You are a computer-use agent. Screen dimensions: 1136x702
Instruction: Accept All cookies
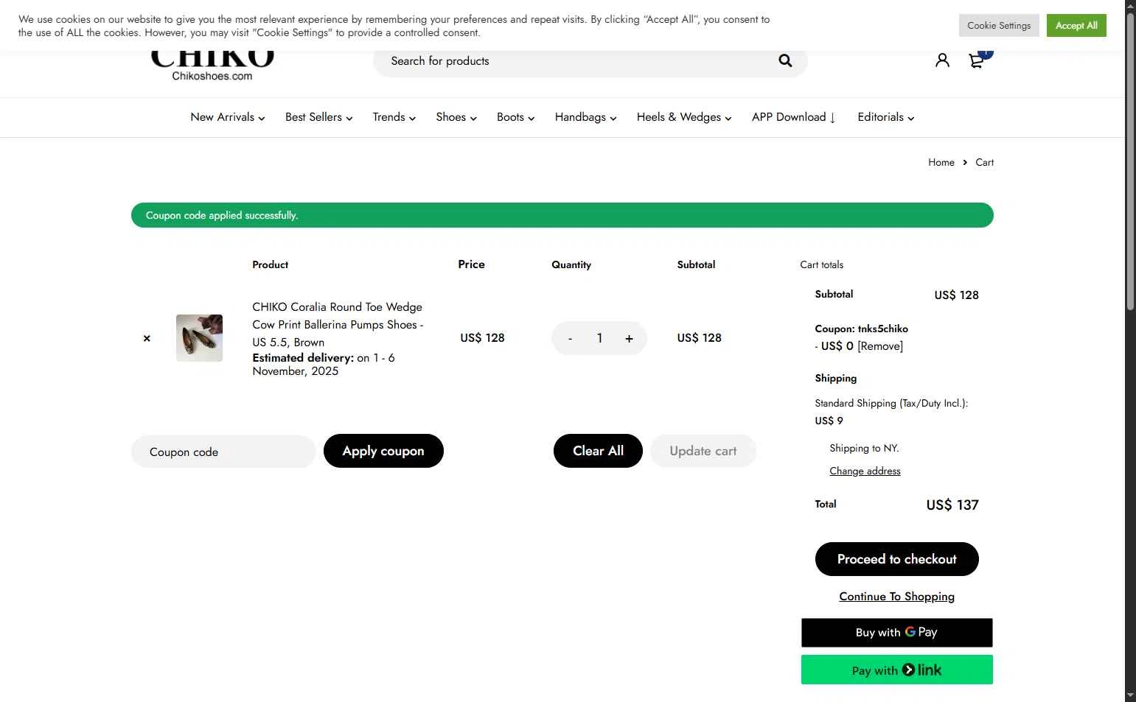point(1076,25)
